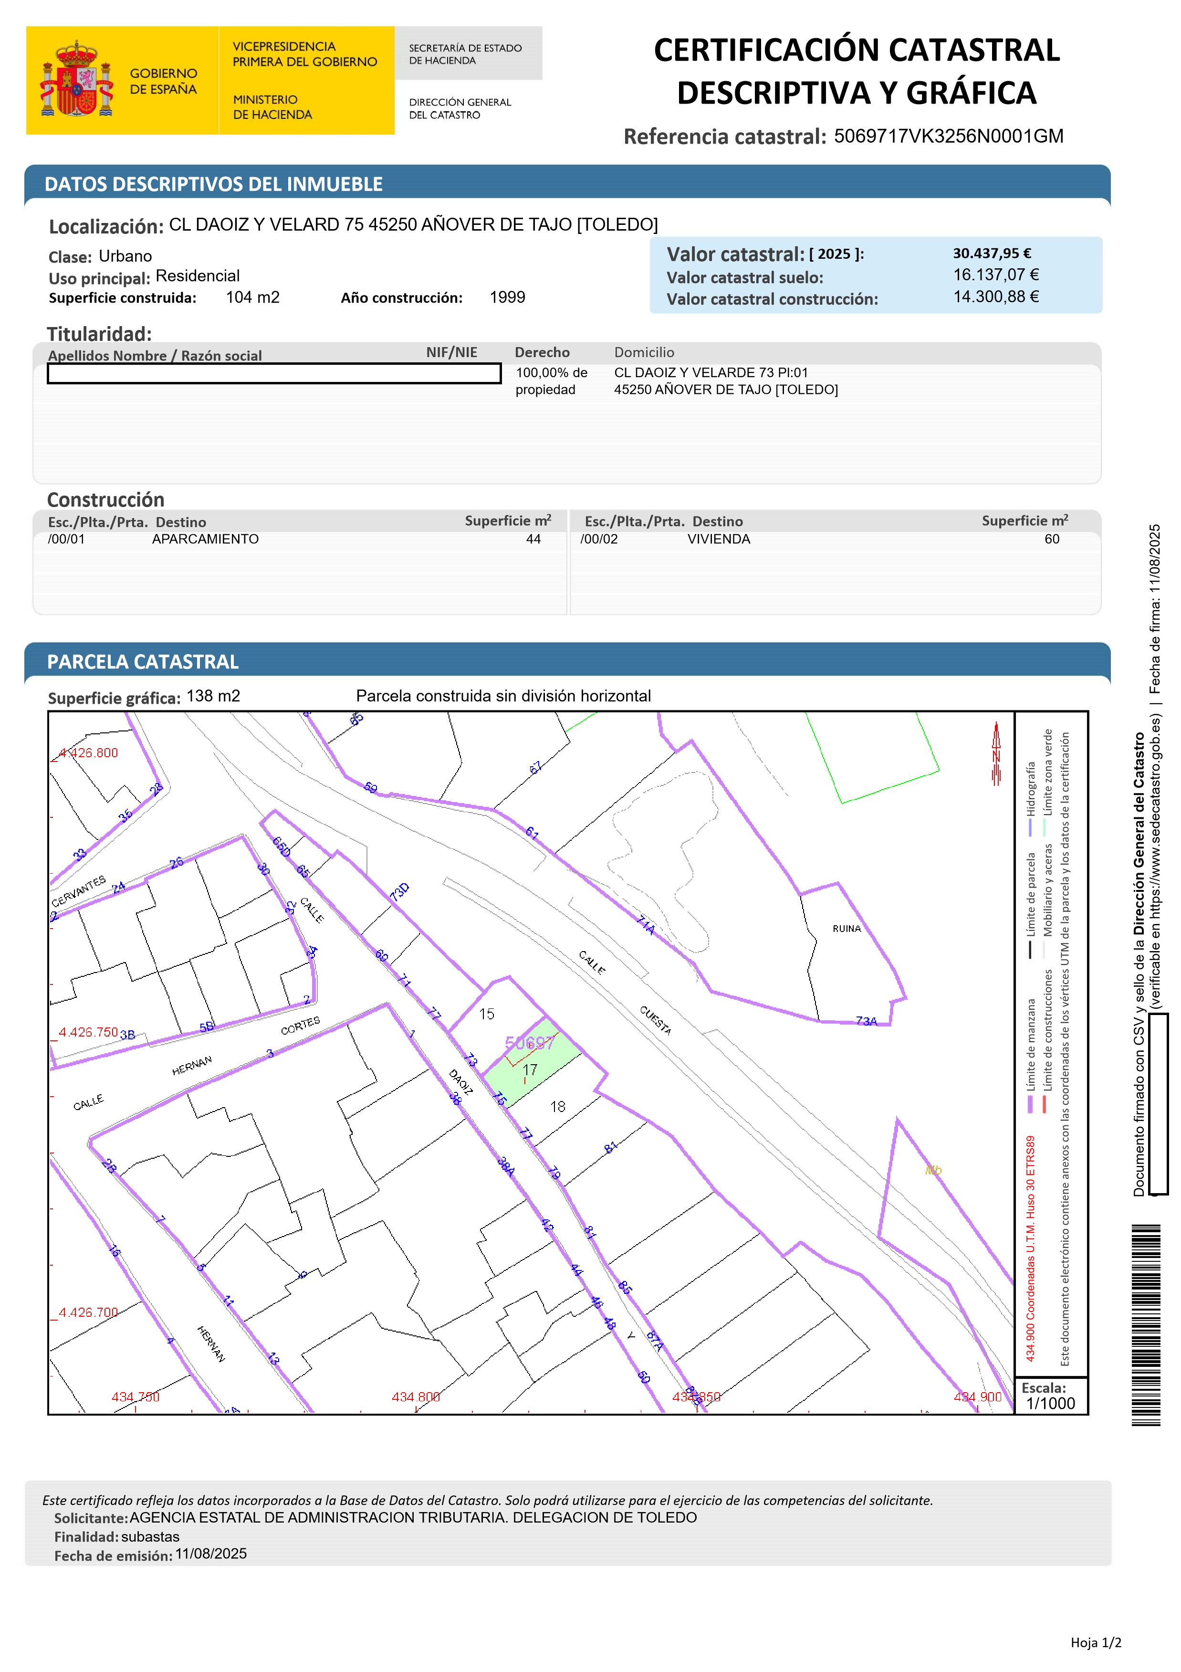Click the 4.426.750 coordinate label
The image size is (1181, 1672).
pos(88,1032)
